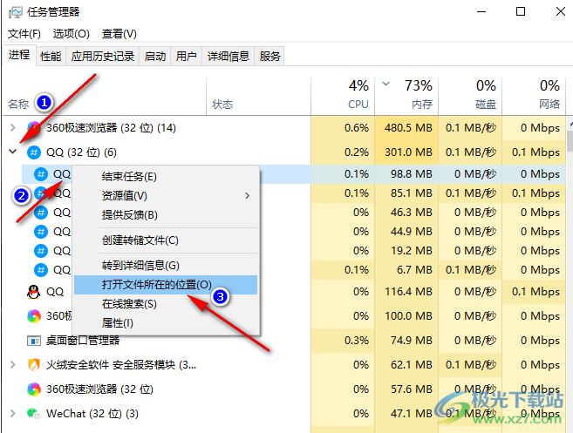Image resolution: width=573 pixels, height=433 pixels.
Task: Switch to the 详细信息 tab
Action: [228, 57]
